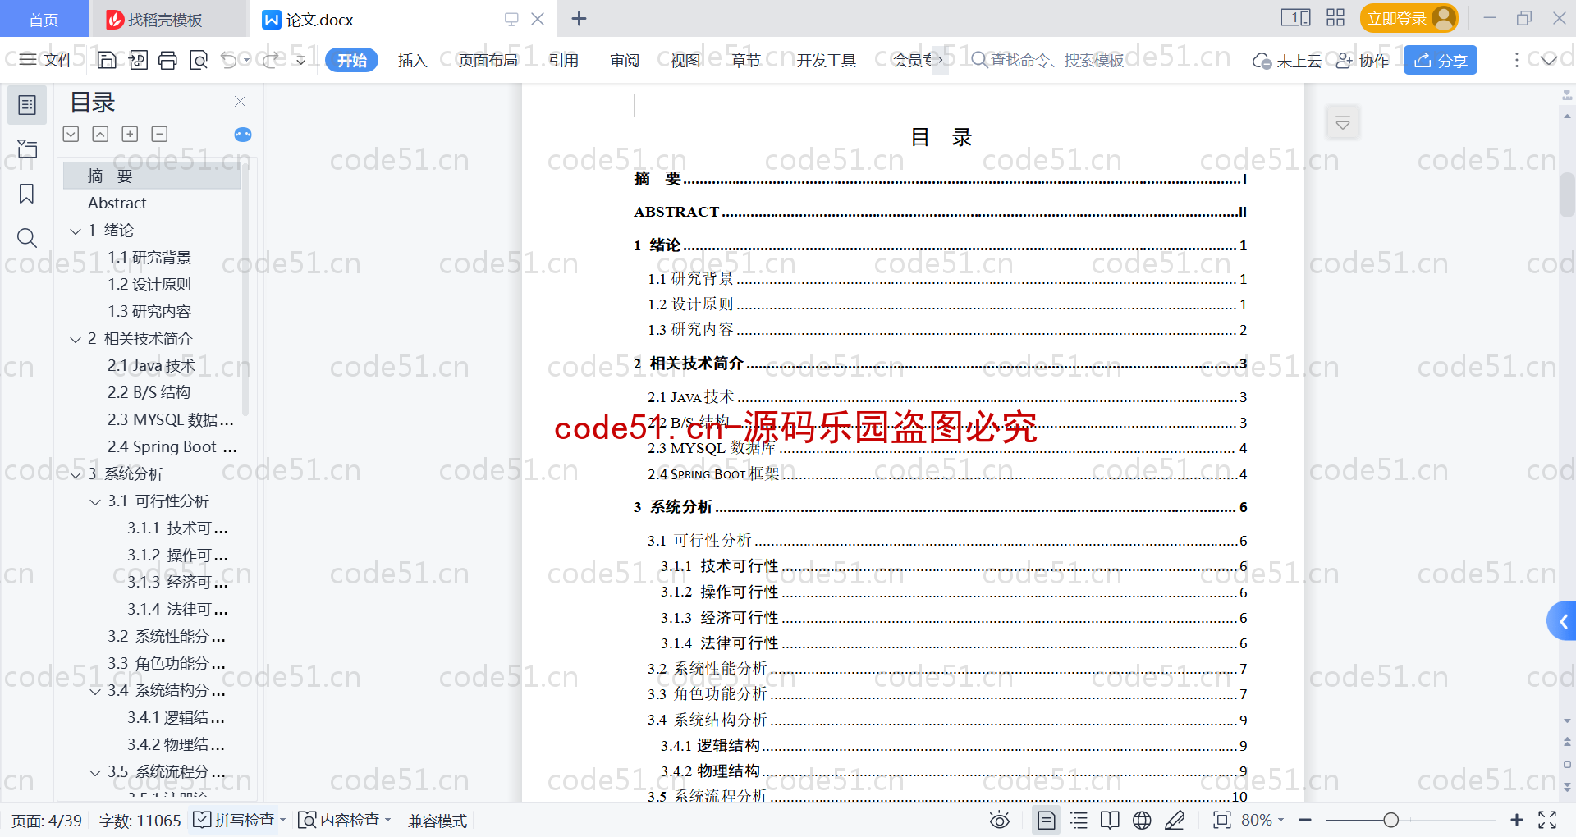Open the 文件 menu
The width and height of the screenshot is (1576, 837).
pyautogui.click(x=47, y=60)
